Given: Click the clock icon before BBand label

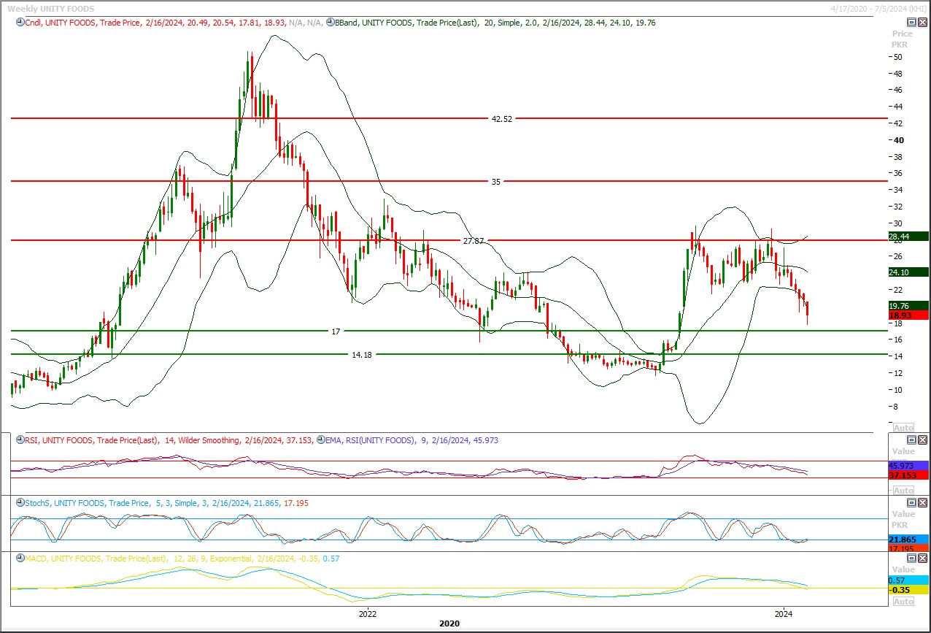Looking at the screenshot, I should click(x=330, y=23).
